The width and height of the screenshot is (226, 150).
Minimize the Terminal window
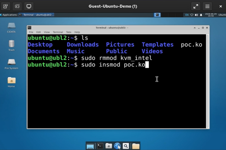click(x=199, y=28)
